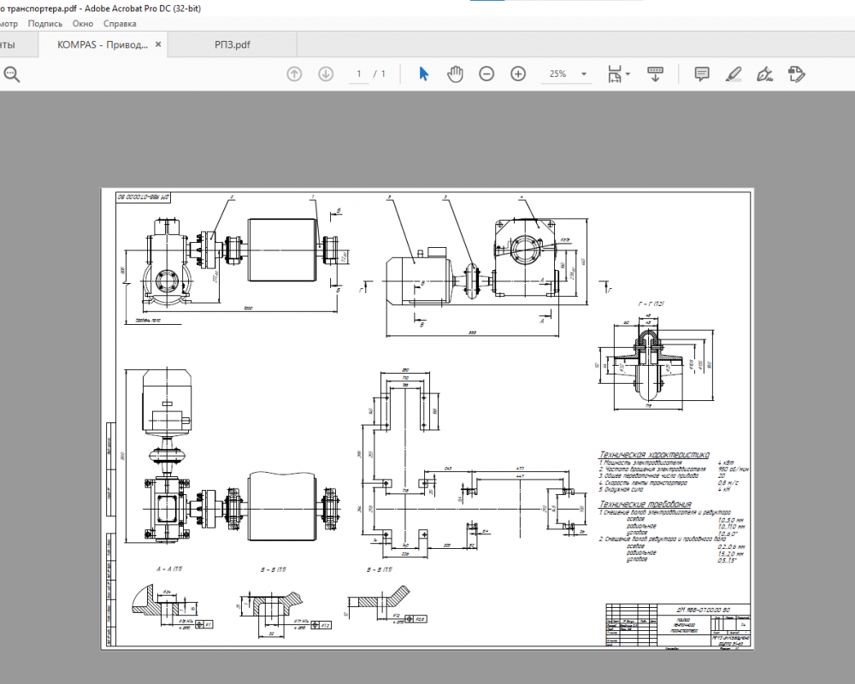Click the find text magnifier icon

(x=11, y=74)
